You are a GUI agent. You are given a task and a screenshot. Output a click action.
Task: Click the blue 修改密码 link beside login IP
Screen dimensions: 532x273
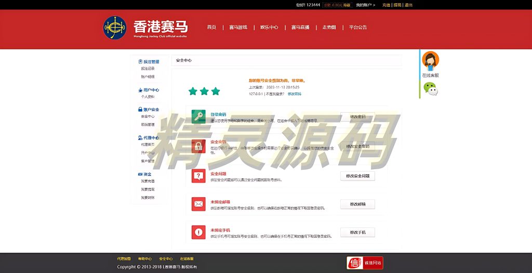click(x=294, y=94)
